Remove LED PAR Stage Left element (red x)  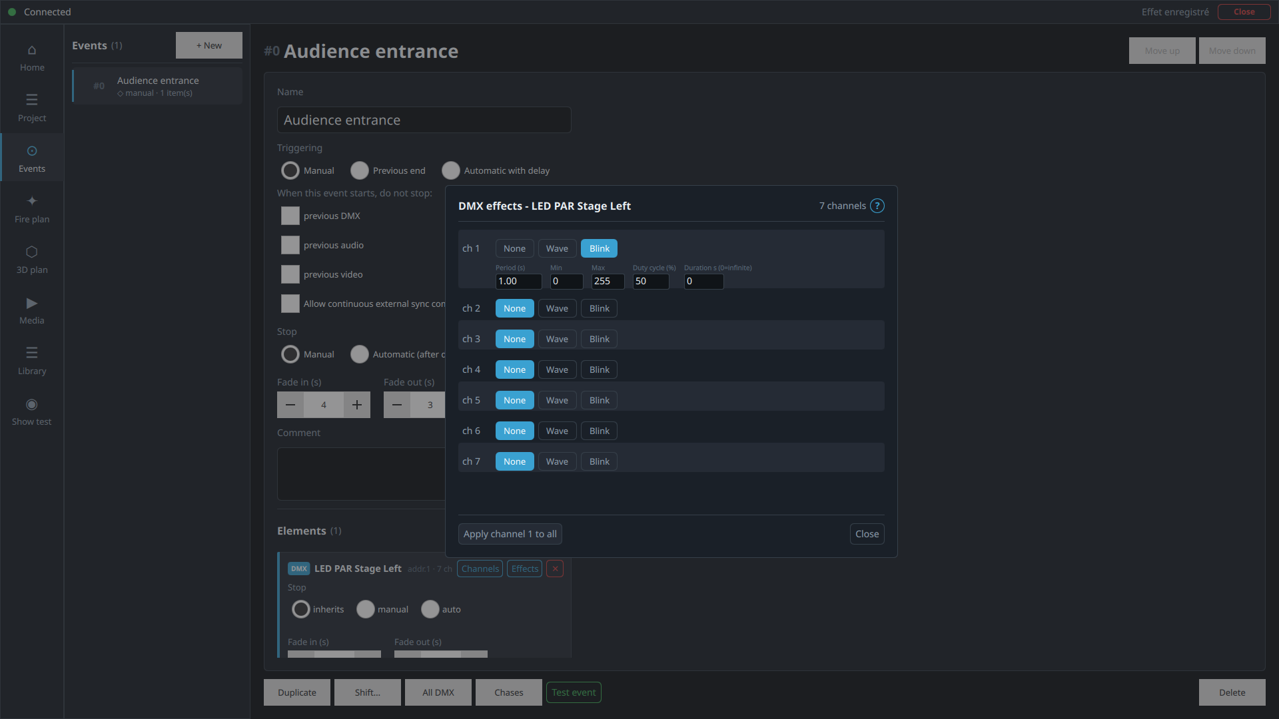(555, 569)
